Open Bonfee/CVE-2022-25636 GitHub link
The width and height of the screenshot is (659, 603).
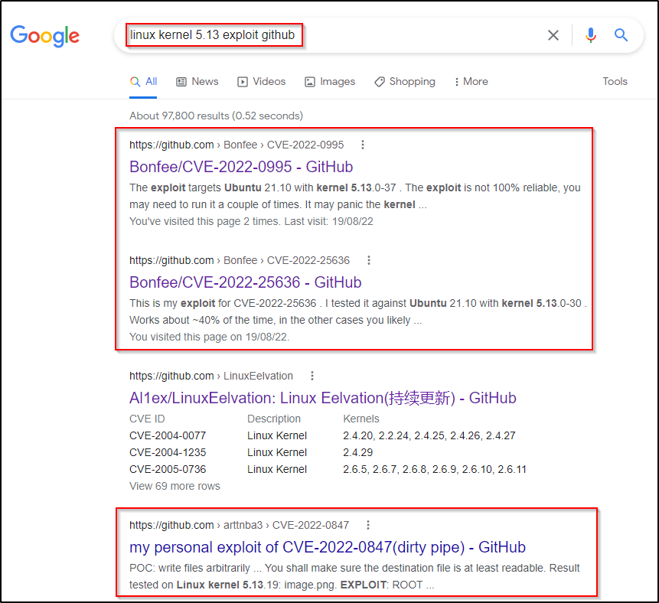[x=245, y=282]
